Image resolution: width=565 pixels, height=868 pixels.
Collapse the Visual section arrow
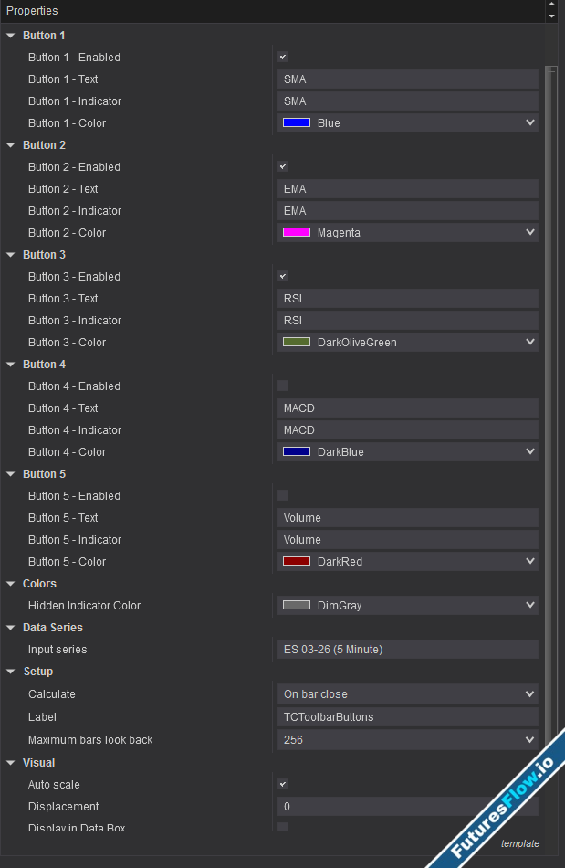(x=11, y=763)
